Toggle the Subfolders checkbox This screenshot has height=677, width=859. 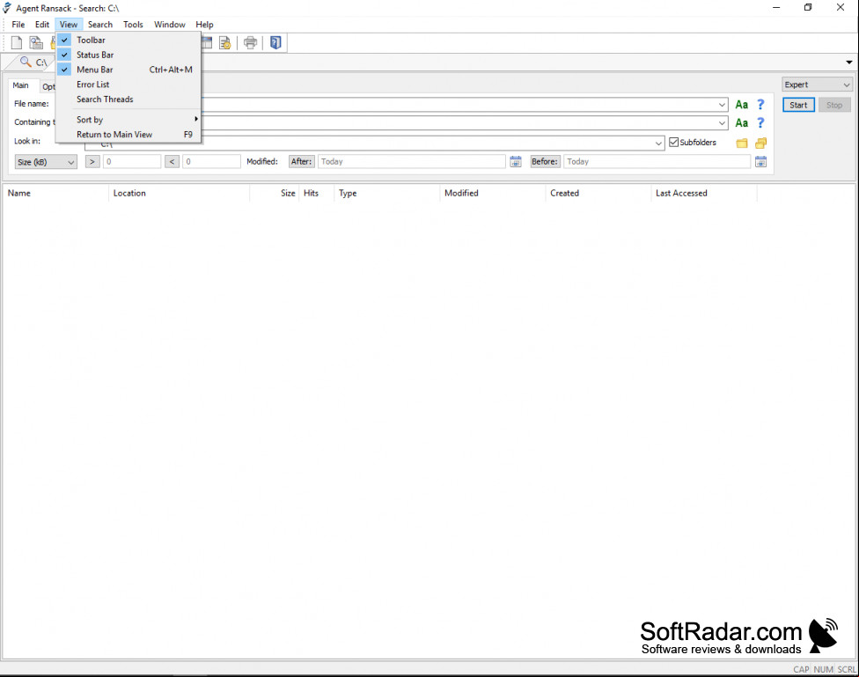674,143
